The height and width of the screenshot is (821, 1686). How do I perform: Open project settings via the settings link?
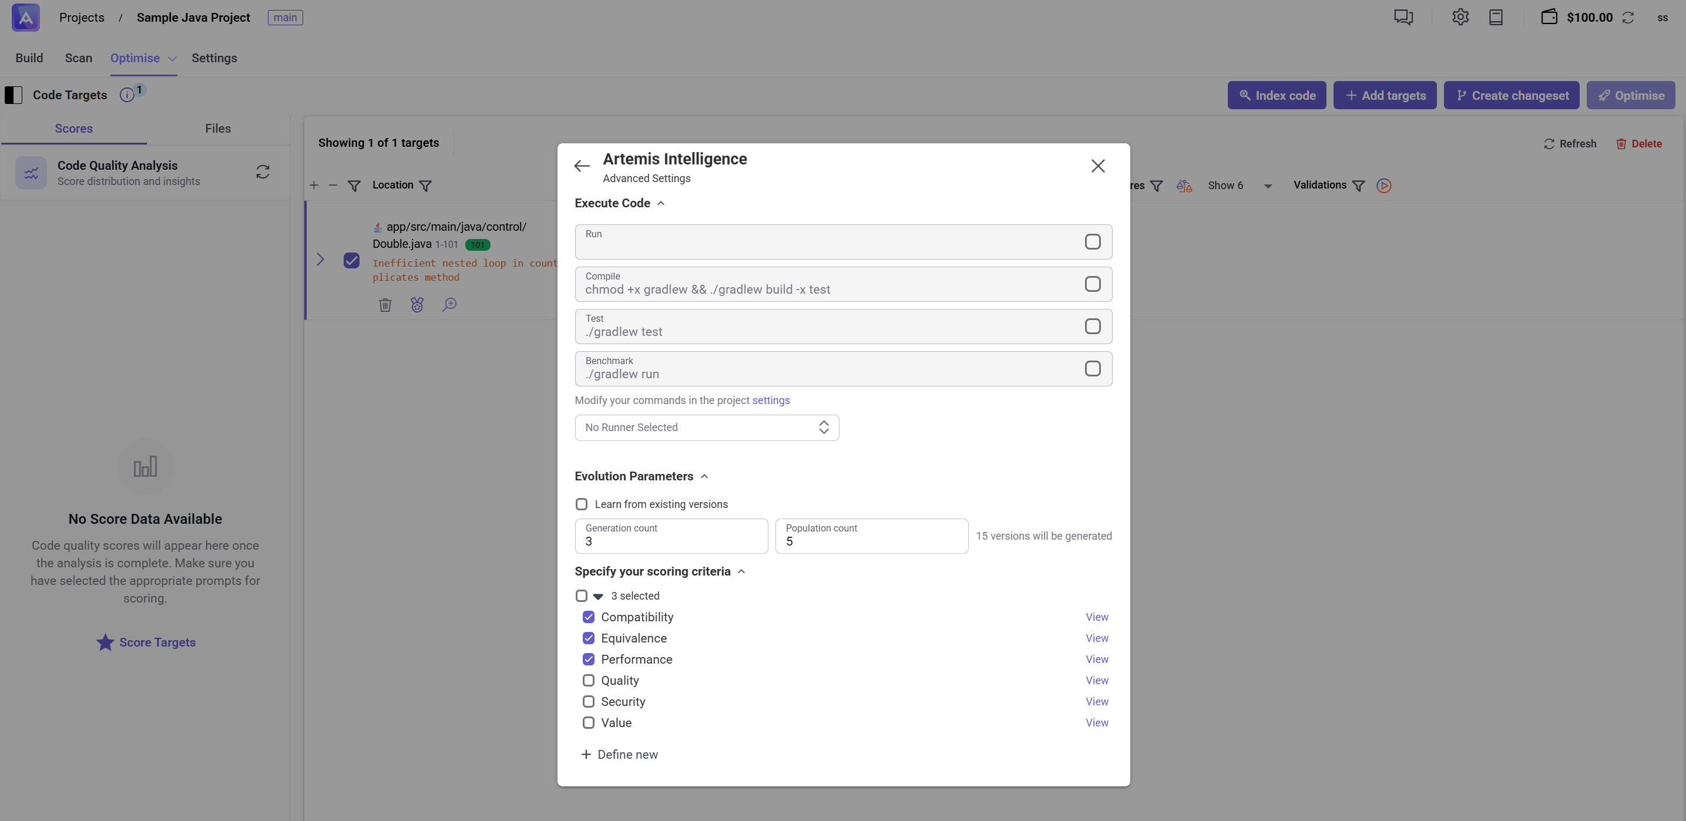tap(770, 400)
